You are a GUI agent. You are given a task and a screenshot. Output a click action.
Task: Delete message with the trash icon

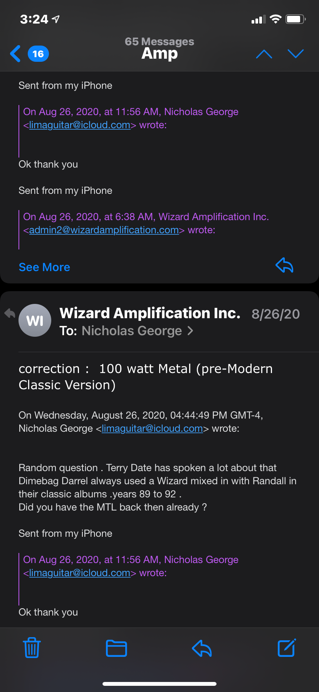(x=32, y=648)
